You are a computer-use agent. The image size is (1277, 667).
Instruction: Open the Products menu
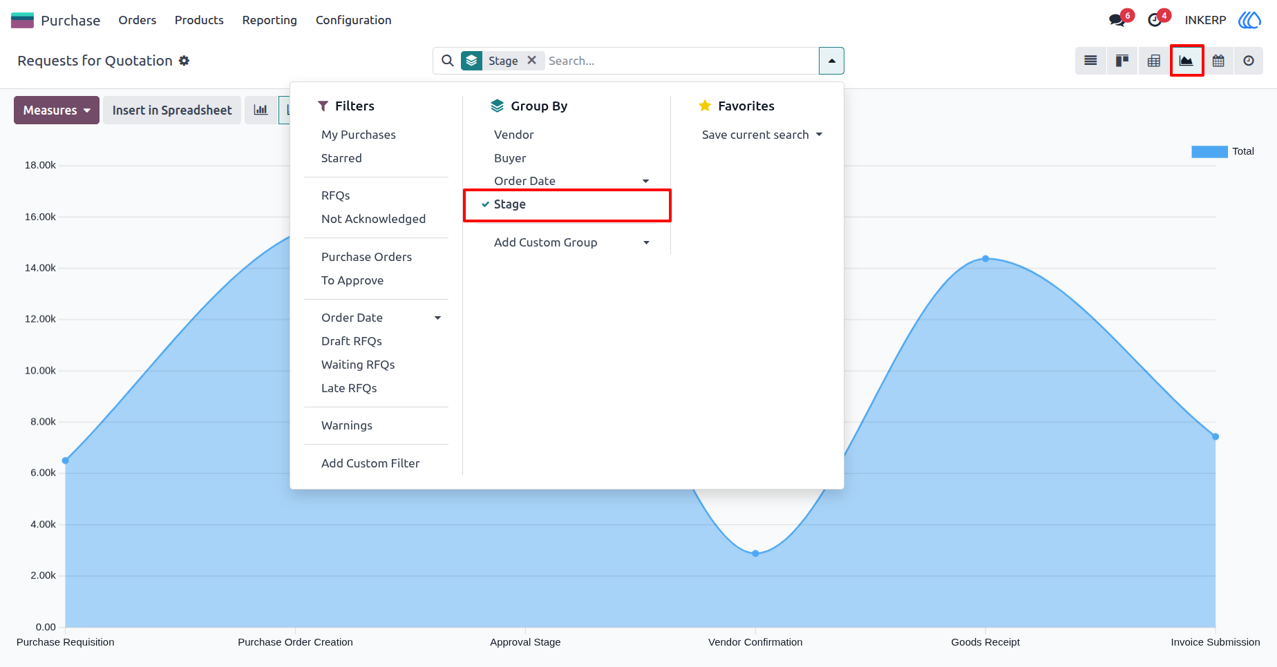click(199, 20)
